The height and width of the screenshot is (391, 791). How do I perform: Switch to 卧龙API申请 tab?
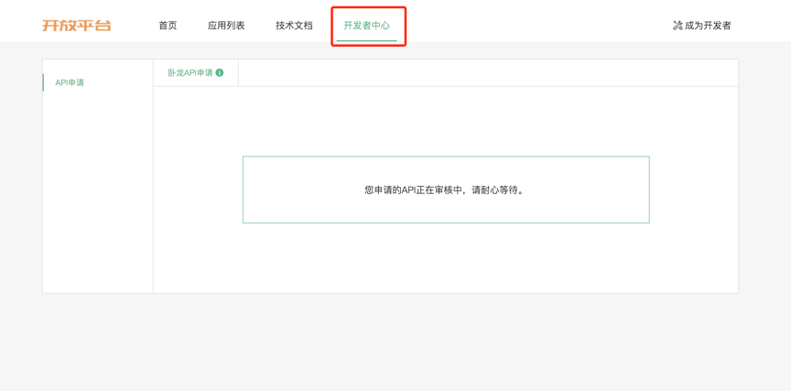(x=190, y=72)
